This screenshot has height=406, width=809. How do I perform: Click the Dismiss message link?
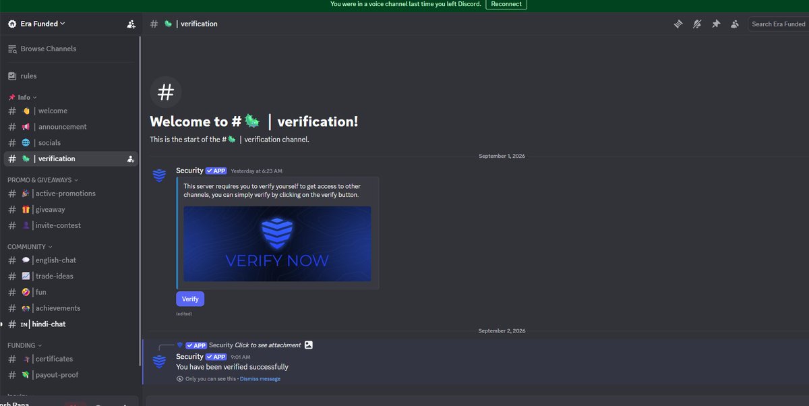tap(260, 379)
